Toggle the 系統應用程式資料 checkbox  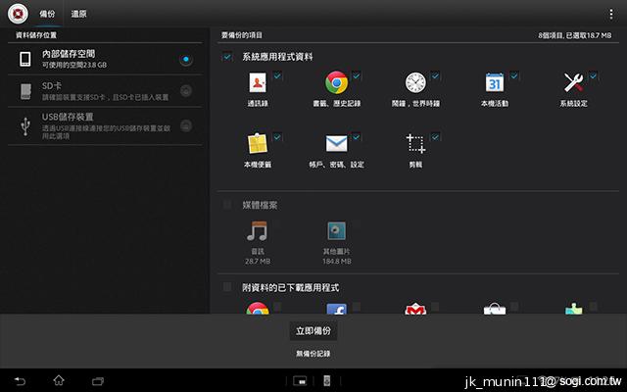coord(227,57)
